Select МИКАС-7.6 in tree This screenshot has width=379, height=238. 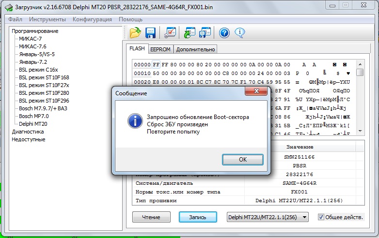tap(32, 46)
